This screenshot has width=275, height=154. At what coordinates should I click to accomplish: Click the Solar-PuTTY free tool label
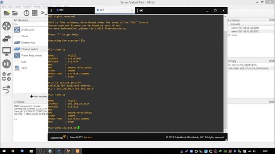81,137
